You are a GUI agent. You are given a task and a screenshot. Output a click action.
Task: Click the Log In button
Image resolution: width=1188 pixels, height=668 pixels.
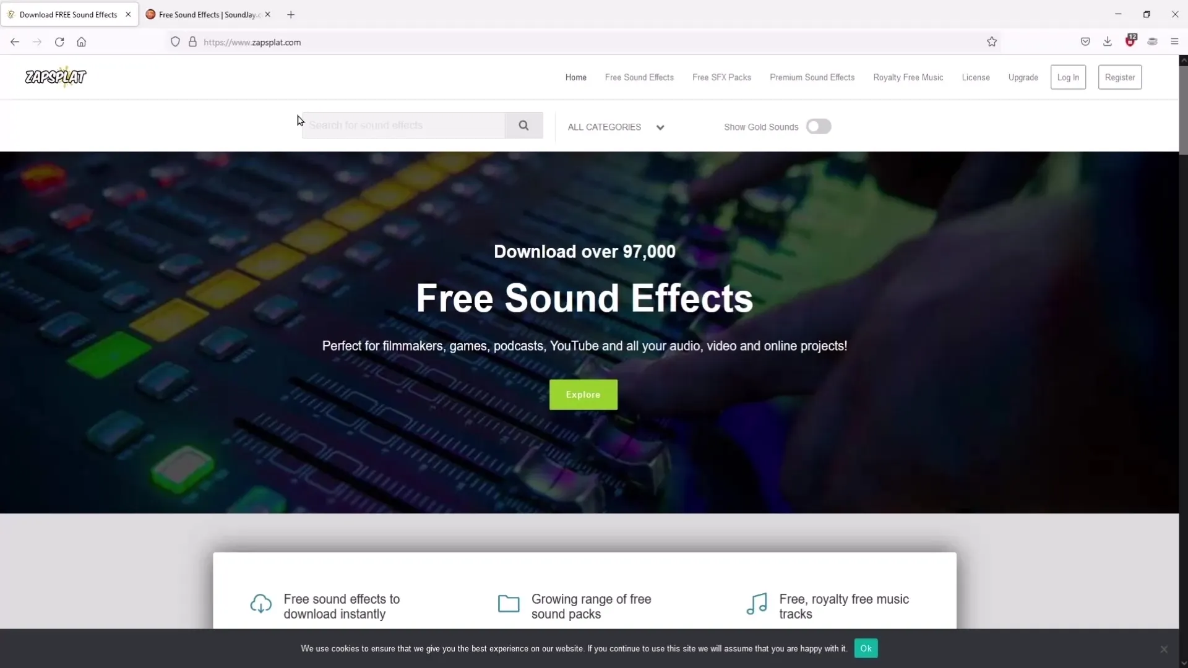pos(1068,77)
